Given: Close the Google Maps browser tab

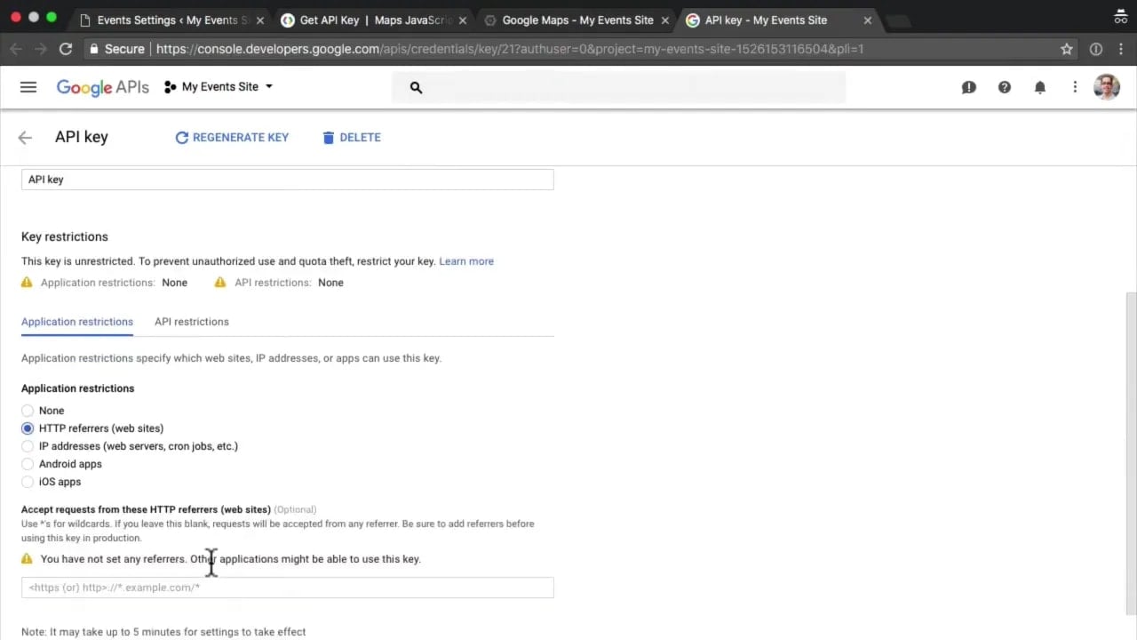Looking at the screenshot, I should coord(665,20).
